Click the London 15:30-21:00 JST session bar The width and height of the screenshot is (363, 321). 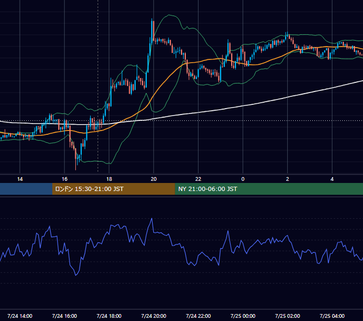pyautogui.click(x=113, y=189)
